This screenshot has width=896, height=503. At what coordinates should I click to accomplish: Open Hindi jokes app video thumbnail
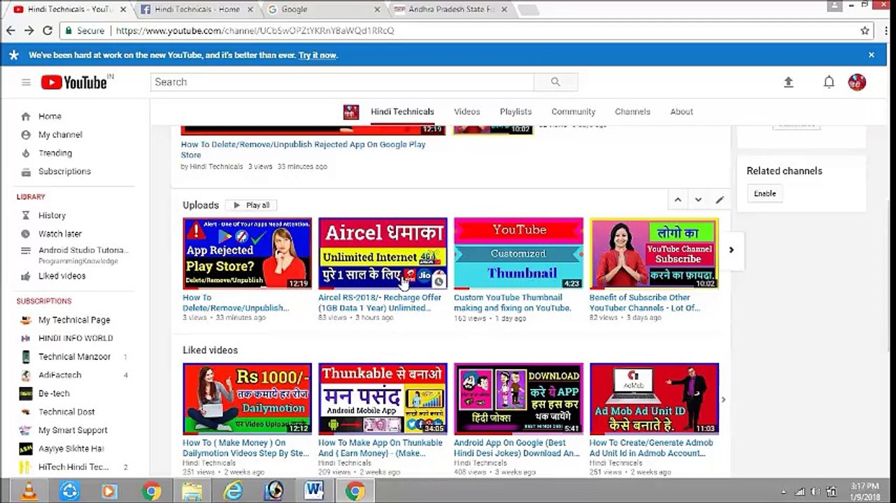click(x=518, y=399)
